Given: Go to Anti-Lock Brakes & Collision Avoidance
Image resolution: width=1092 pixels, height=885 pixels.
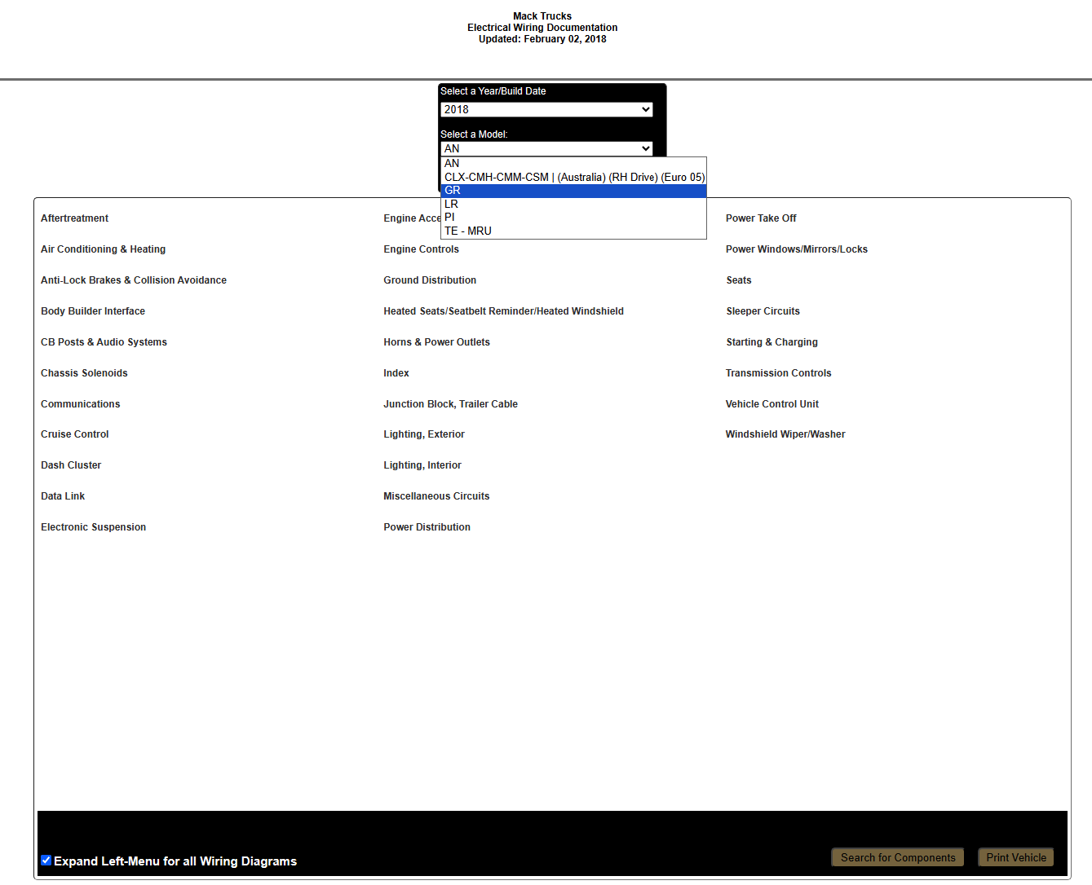Looking at the screenshot, I should coord(134,280).
